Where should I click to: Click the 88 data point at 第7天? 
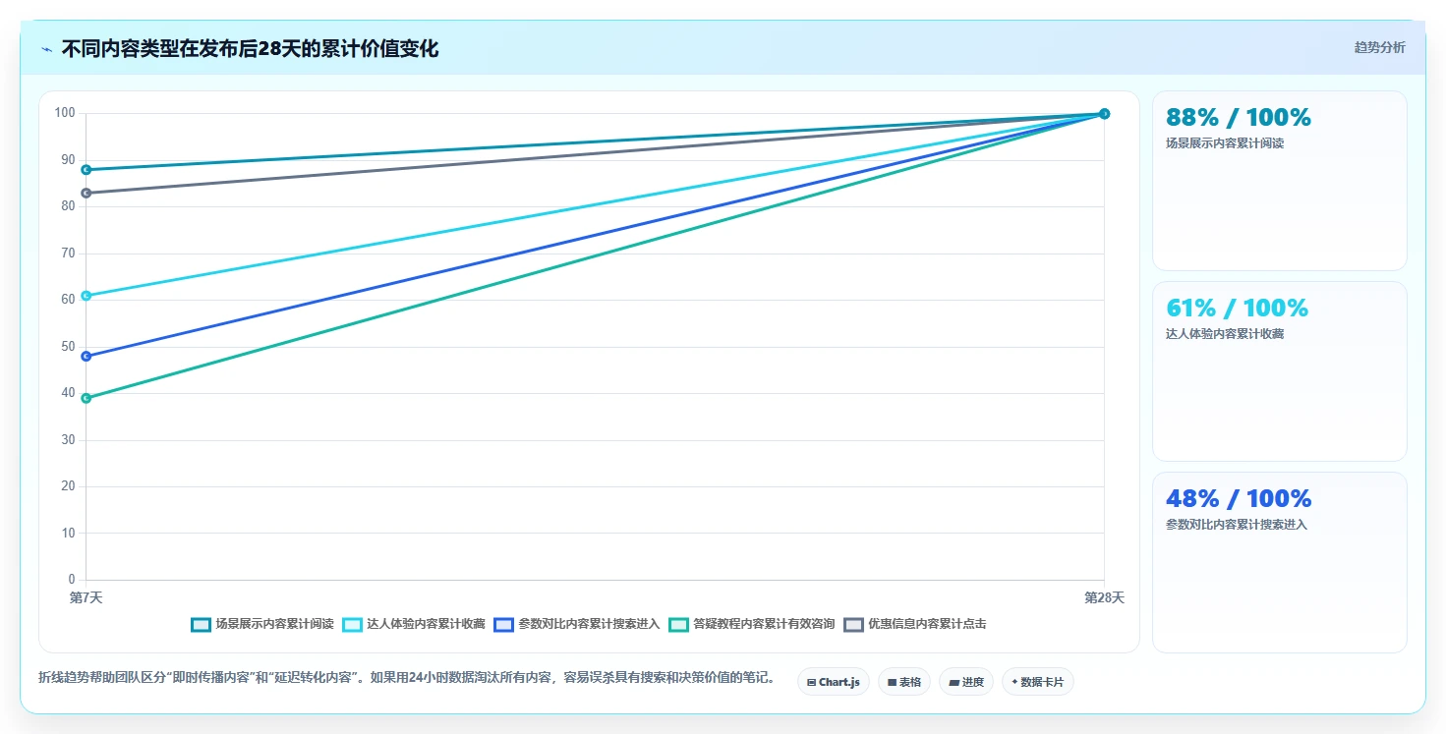point(87,170)
